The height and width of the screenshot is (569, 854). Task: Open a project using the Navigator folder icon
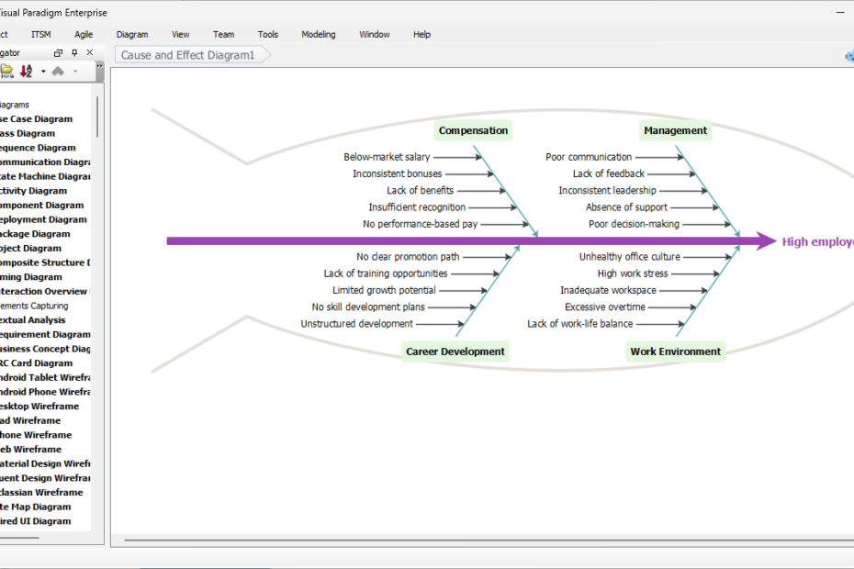pyautogui.click(x=6, y=70)
